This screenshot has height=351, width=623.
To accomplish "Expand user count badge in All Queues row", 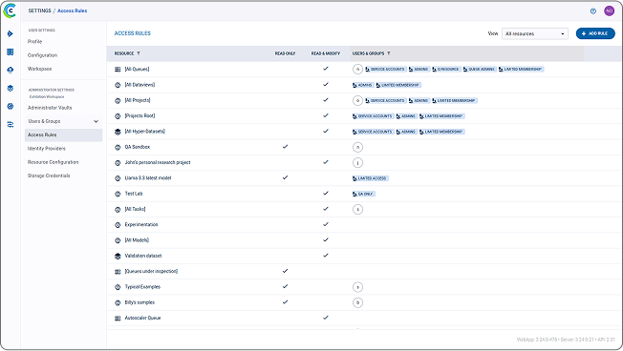I will click(x=357, y=69).
